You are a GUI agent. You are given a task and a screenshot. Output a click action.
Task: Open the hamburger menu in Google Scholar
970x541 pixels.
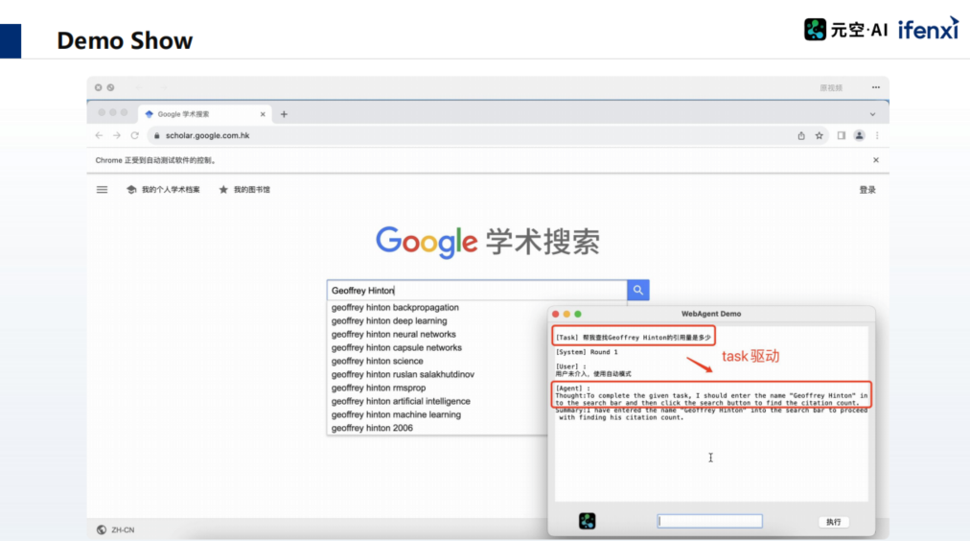coord(102,189)
